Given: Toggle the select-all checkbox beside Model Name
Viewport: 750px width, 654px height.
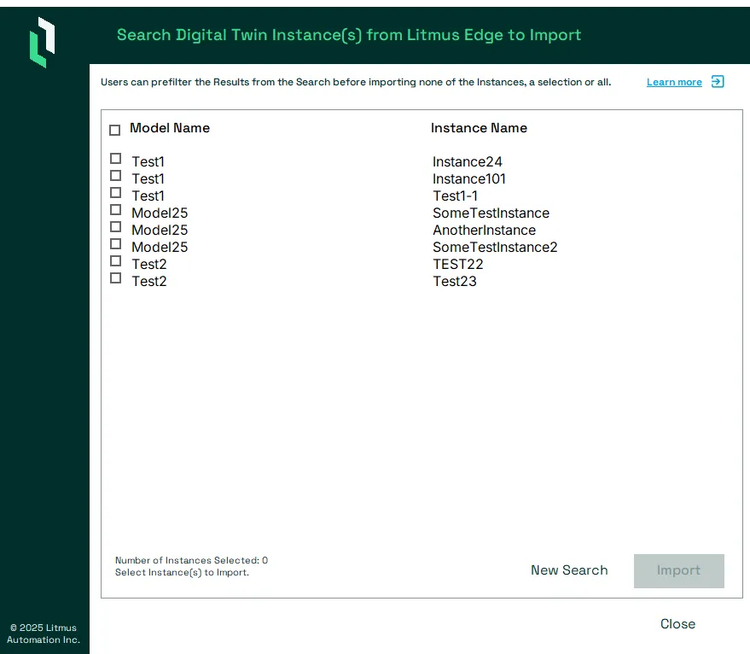Looking at the screenshot, I should click(115, 131).
